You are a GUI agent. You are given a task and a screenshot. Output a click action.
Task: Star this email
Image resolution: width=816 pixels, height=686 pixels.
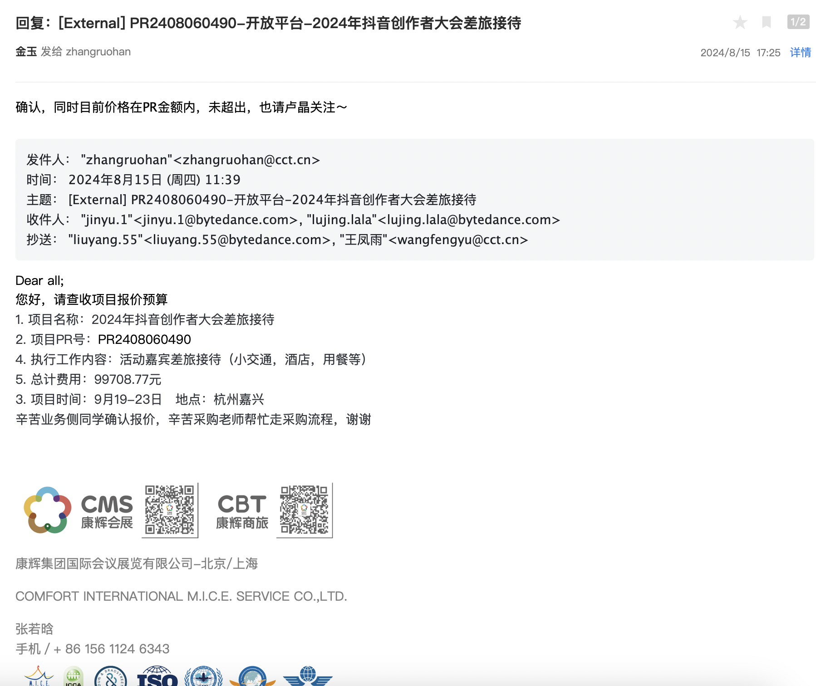pyautogui.click(x=740, y=22)
